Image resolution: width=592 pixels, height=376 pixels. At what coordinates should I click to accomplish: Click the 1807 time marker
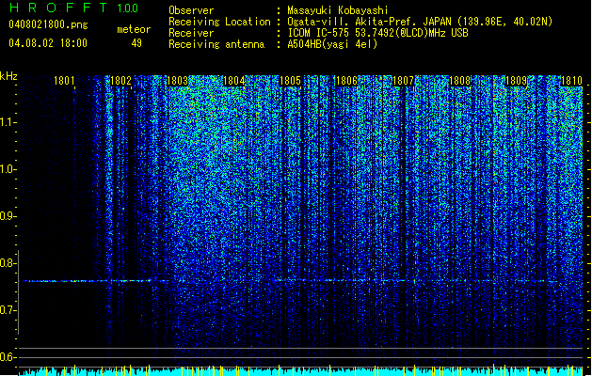[403, 81]
